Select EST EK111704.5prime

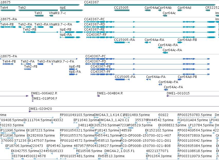pos(24,123)
